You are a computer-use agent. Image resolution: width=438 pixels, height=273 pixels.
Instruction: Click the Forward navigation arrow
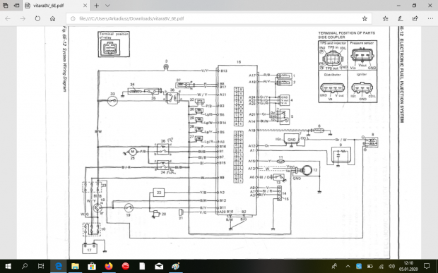point(23,18)
